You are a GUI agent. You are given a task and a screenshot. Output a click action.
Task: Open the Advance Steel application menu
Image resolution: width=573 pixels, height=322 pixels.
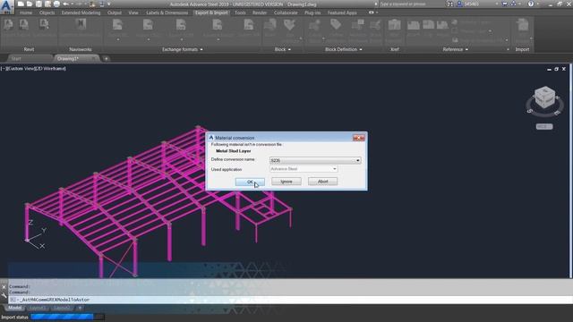[6, 7]
